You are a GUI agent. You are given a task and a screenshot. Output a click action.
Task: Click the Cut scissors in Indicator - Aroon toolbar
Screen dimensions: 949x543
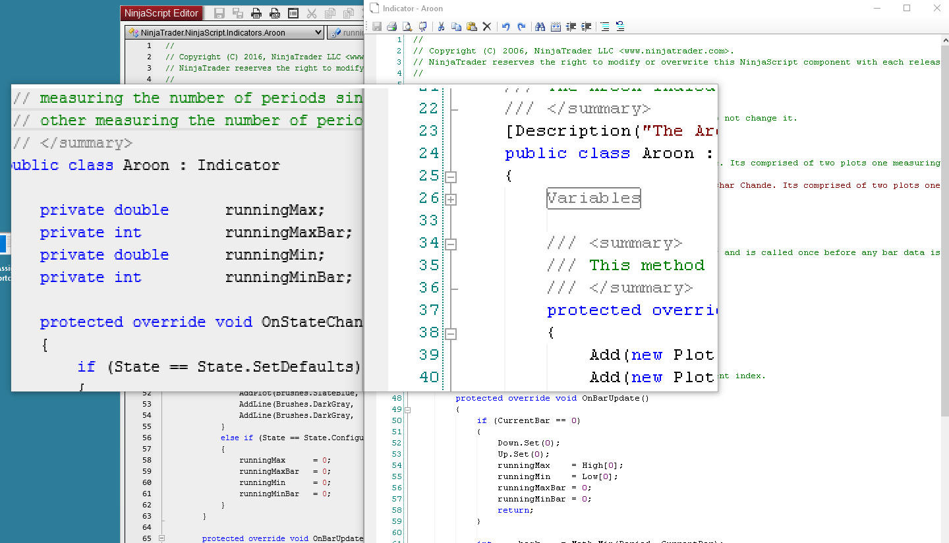tap(441, 26)
